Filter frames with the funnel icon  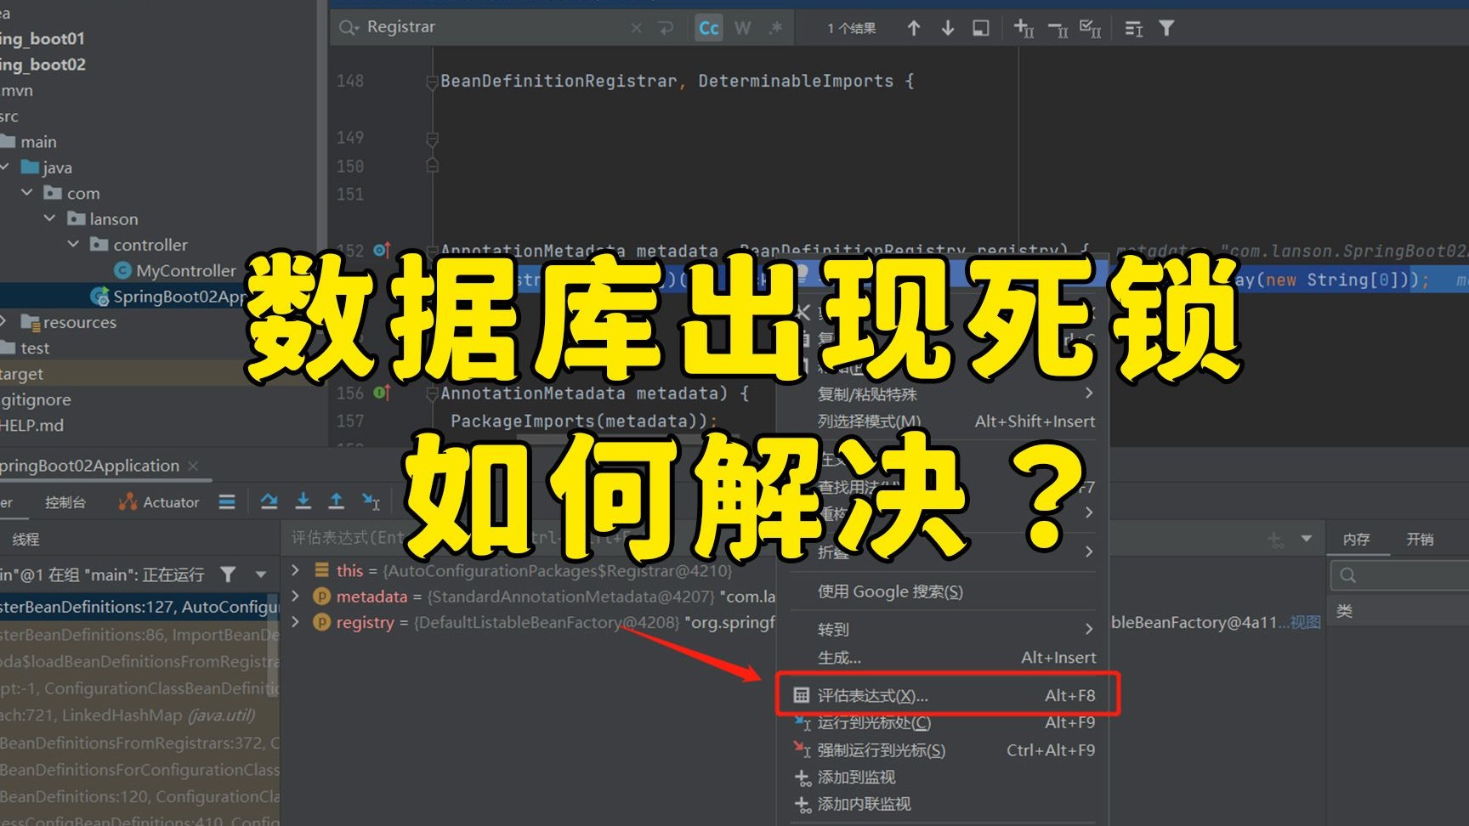pyautogui.click(x=228, y=574)
